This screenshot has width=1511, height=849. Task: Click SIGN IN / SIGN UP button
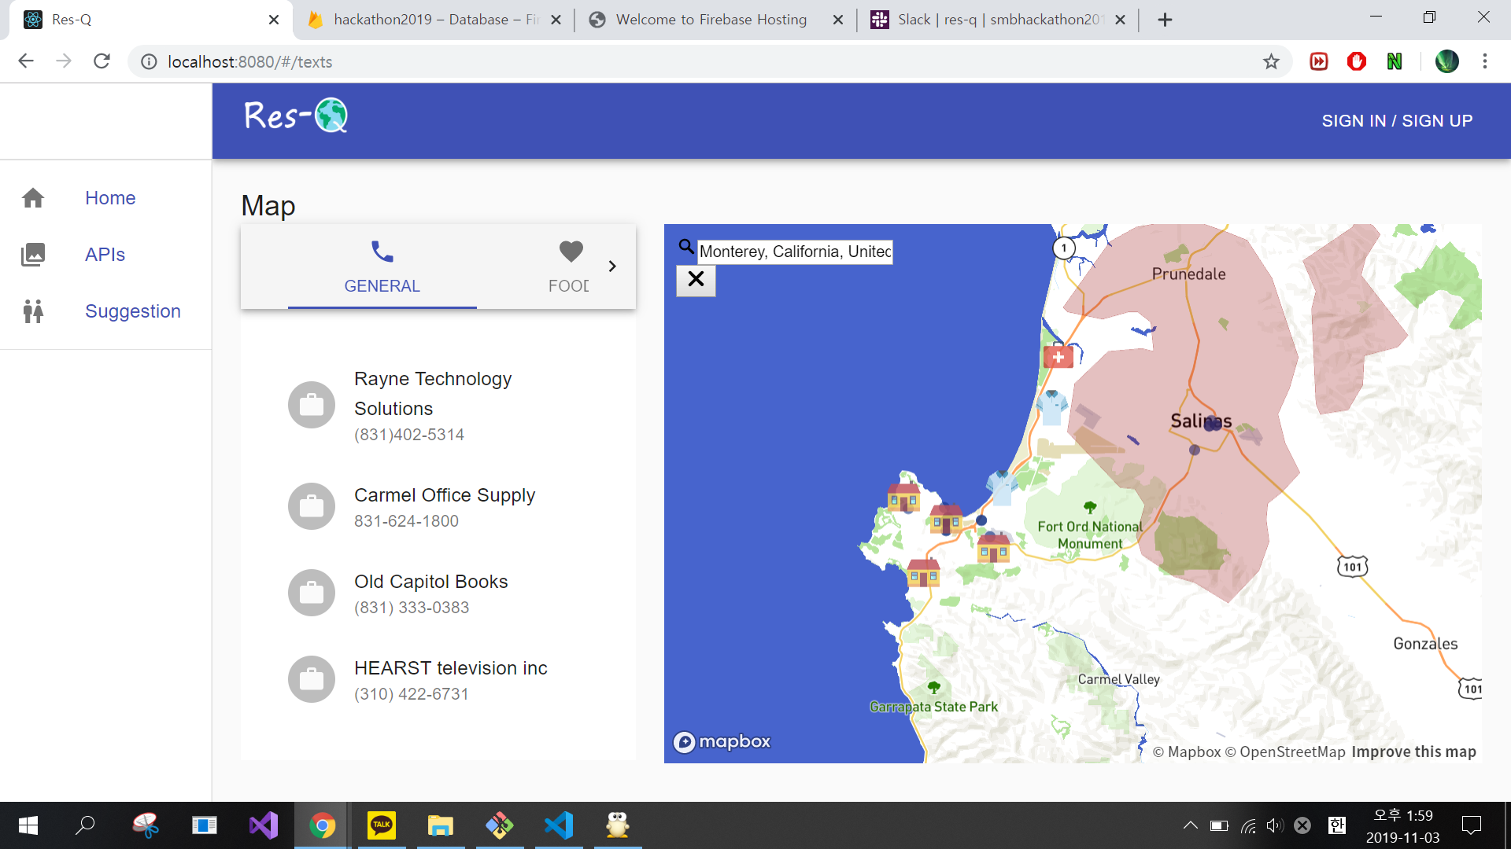pyautogui.click(x=1397, y=121)
